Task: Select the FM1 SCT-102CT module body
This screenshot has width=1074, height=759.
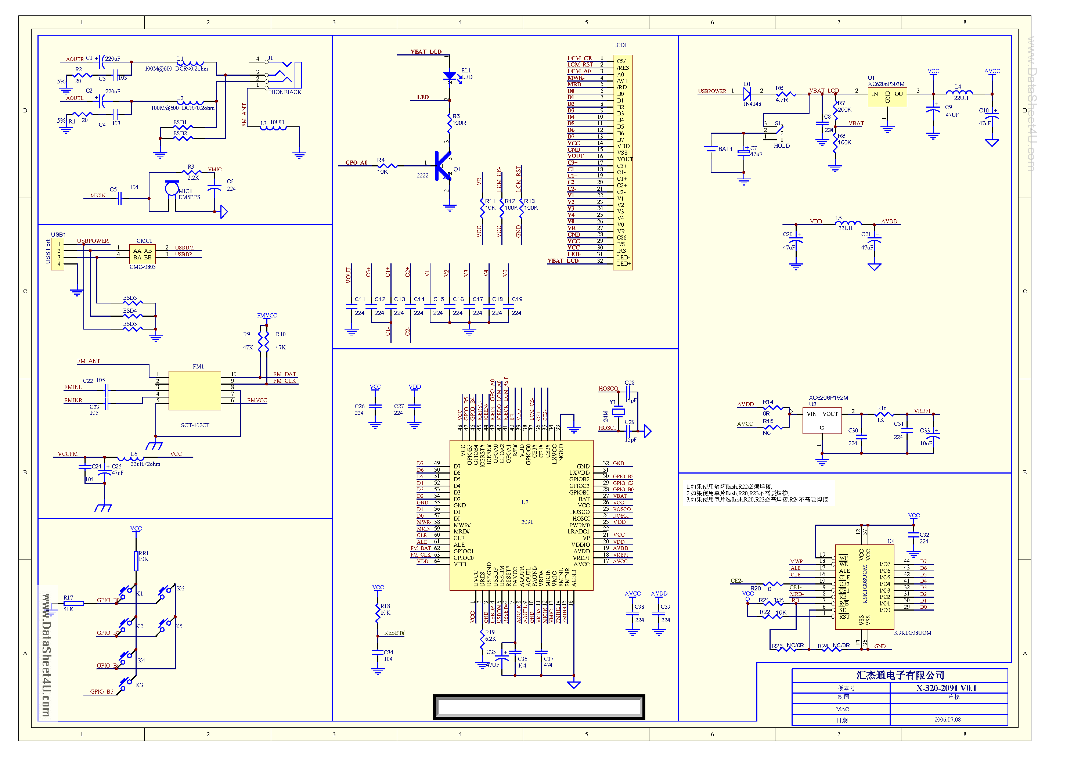Action: click(195, 391)
